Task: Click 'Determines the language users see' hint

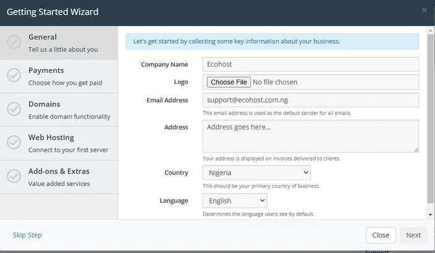Action: 258,214
